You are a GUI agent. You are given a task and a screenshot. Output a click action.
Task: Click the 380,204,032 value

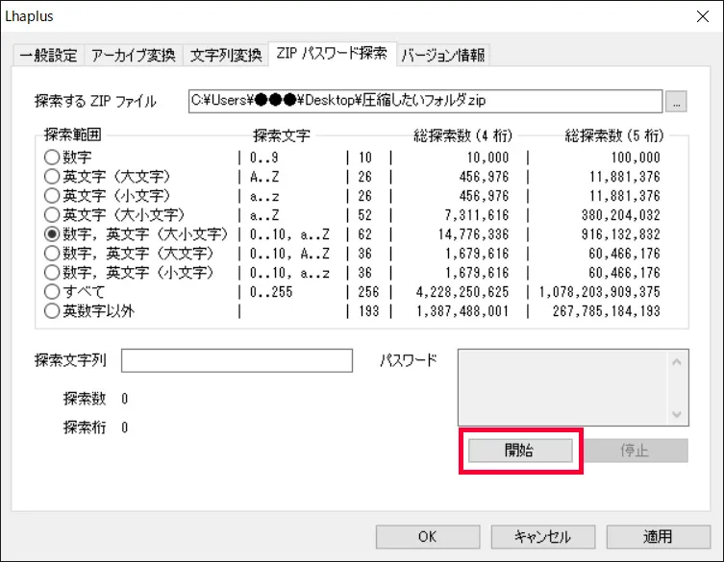[x=620, y=215]
